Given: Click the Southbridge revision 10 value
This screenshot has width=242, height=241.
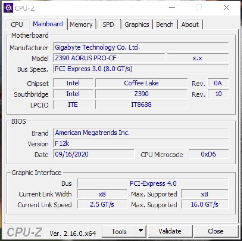Looking at the screenshot, I should (218, 94).
